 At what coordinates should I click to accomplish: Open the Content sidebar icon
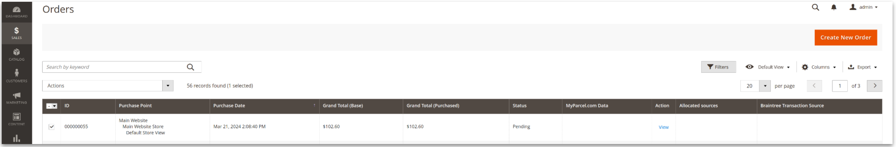click(16, 119)
